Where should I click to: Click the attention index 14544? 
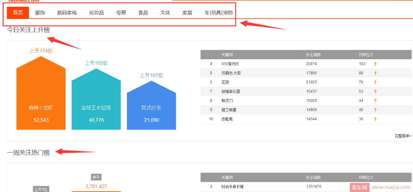312,119
